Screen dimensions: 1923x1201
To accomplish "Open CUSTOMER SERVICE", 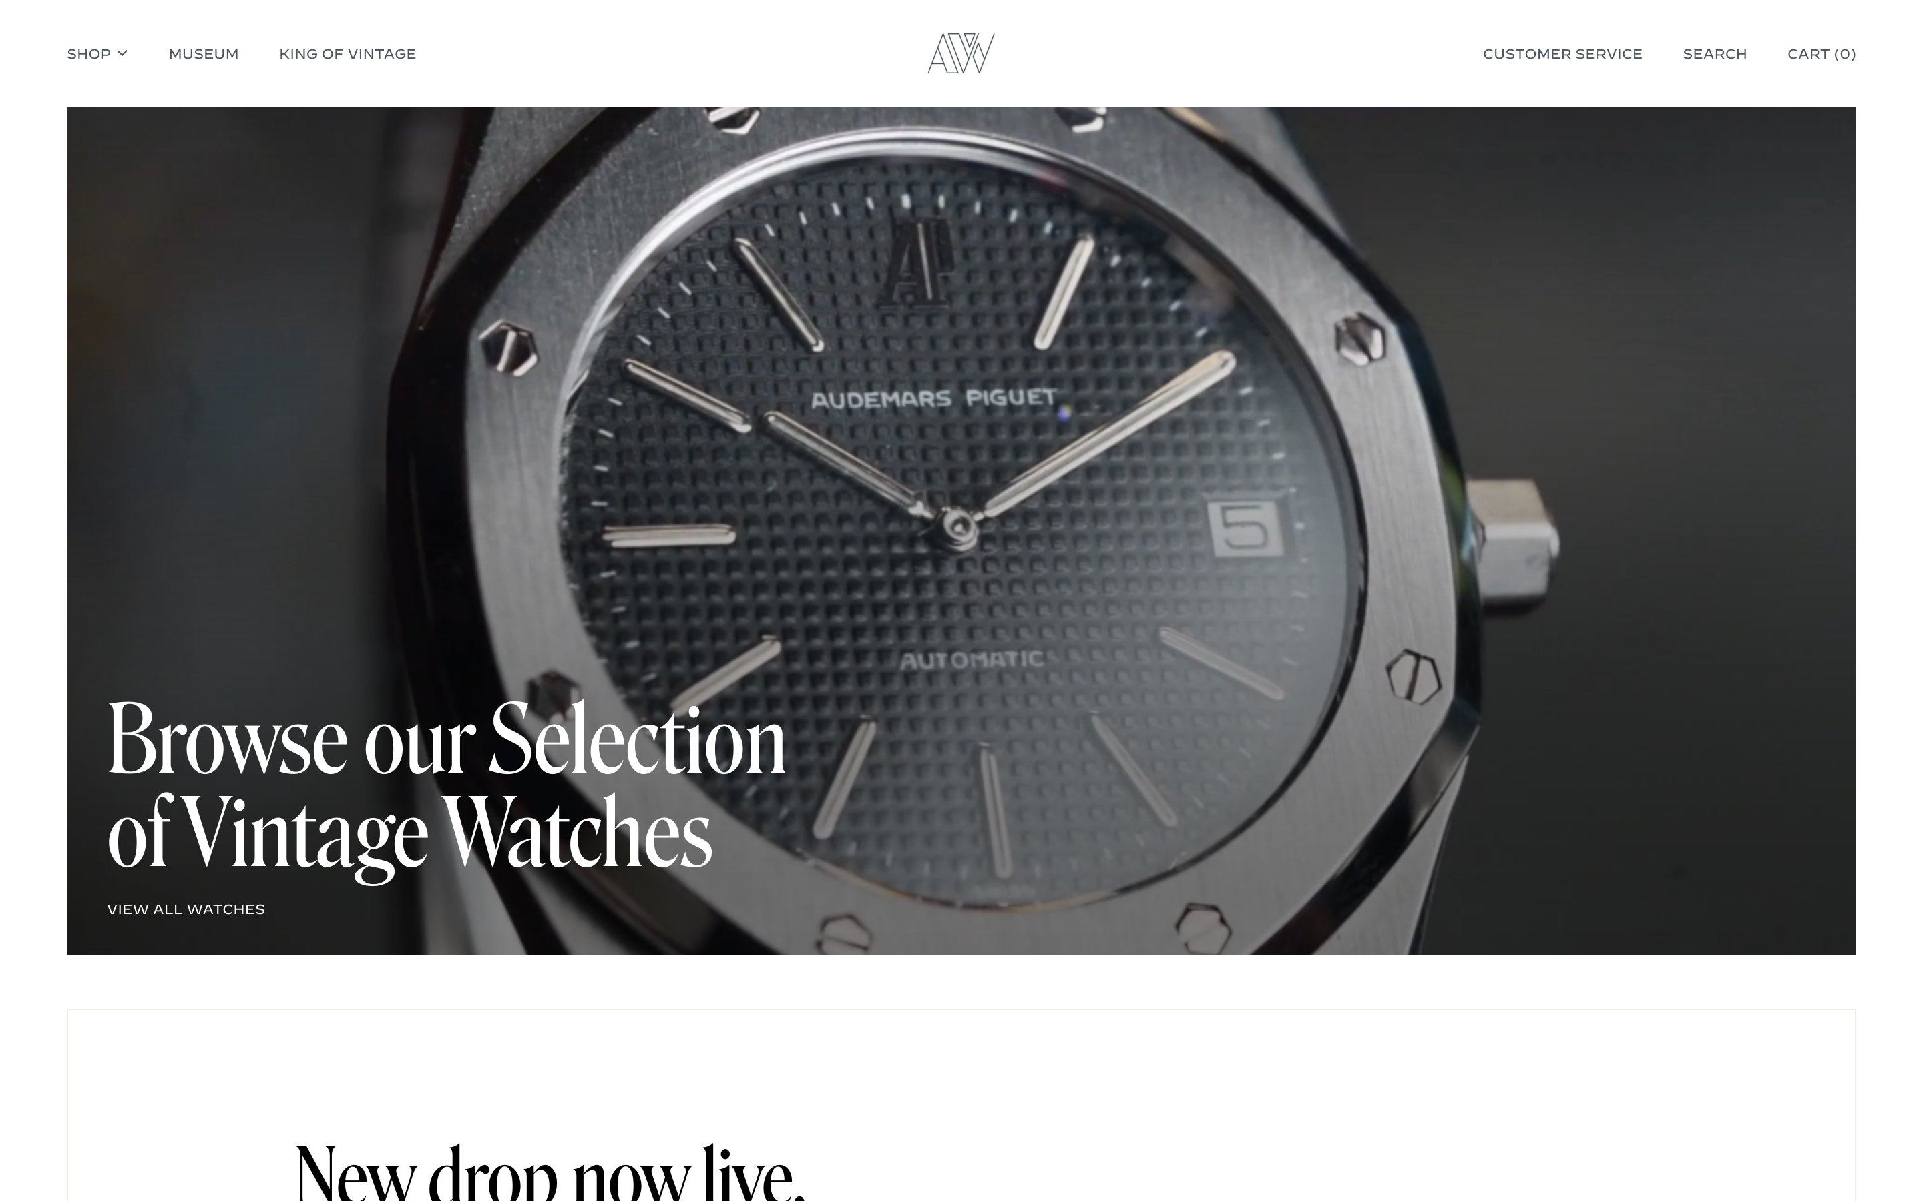I will pos(1562,54).
